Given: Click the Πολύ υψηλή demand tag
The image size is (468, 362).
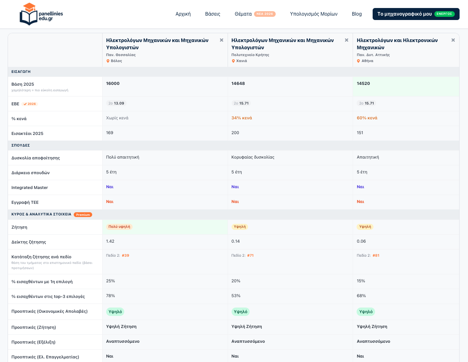Looking at the screenshot, I should [x=119, y=227].
